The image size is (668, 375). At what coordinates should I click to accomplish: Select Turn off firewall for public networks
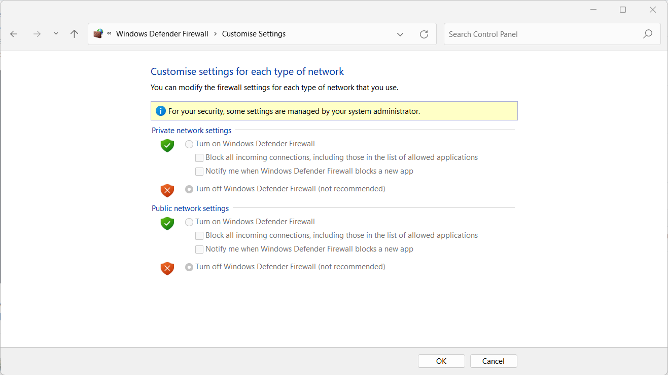[x=189, y=267]
